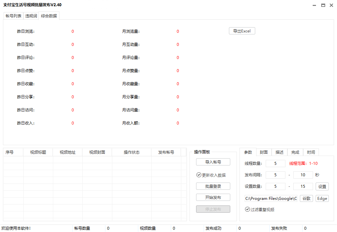Close the application window
This screenshot has width=337, height=232.
coord(331,5)
